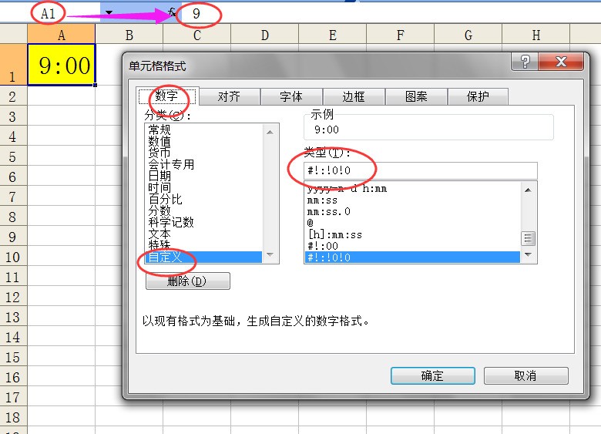Switch to the 数字 tab
The image size is (601, 434).
166,96
